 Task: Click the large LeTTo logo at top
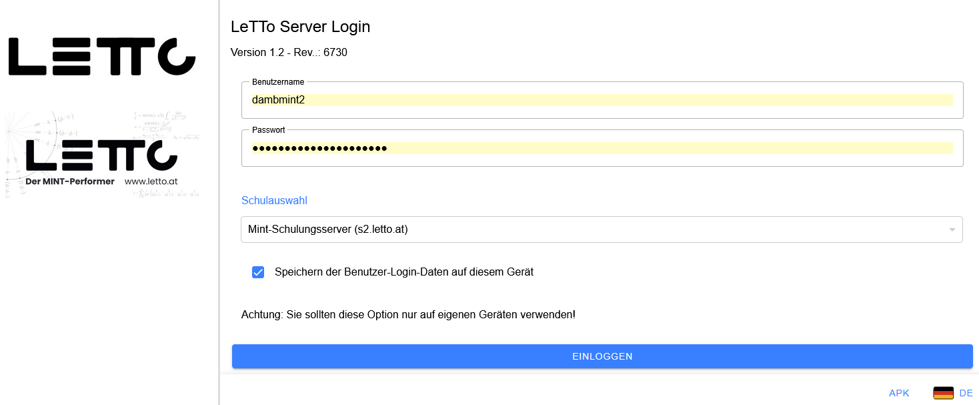(101, 57)
